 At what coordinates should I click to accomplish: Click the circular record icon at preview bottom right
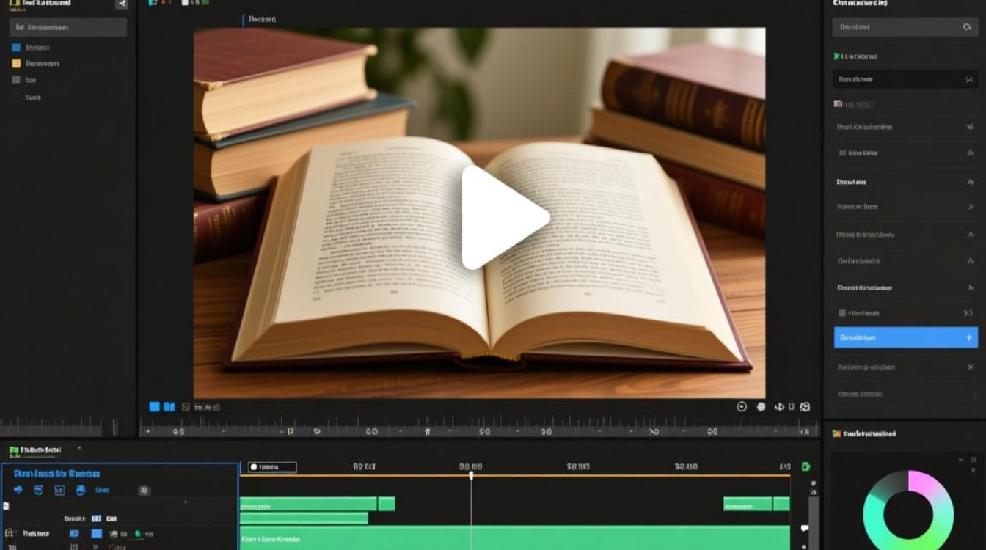pyautogui.click(x=742, y=406)
